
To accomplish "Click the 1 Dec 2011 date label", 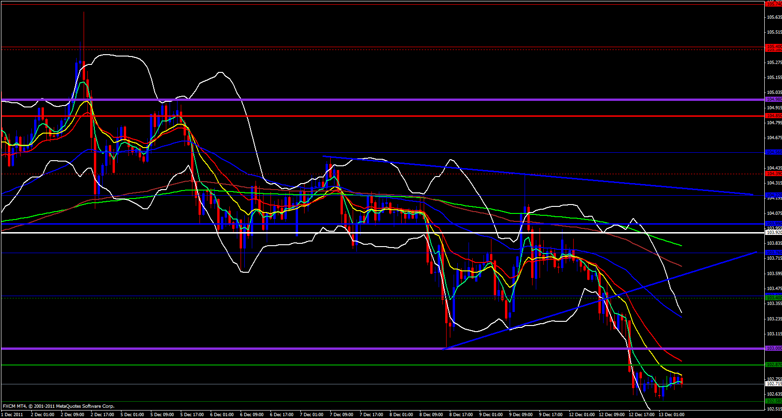I will tap(13, 415).
